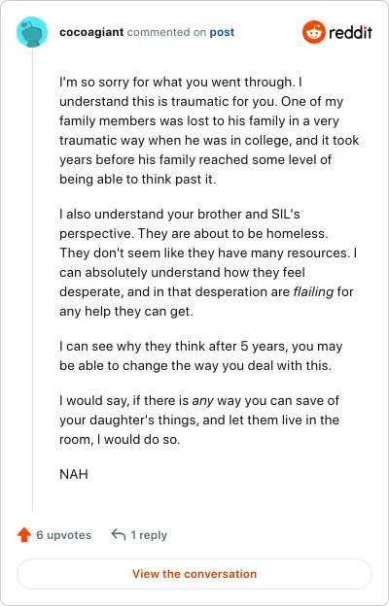Click the 'reddit' wordmark text
This screenshot has height=606, width=389.
(x=350, y=32)
